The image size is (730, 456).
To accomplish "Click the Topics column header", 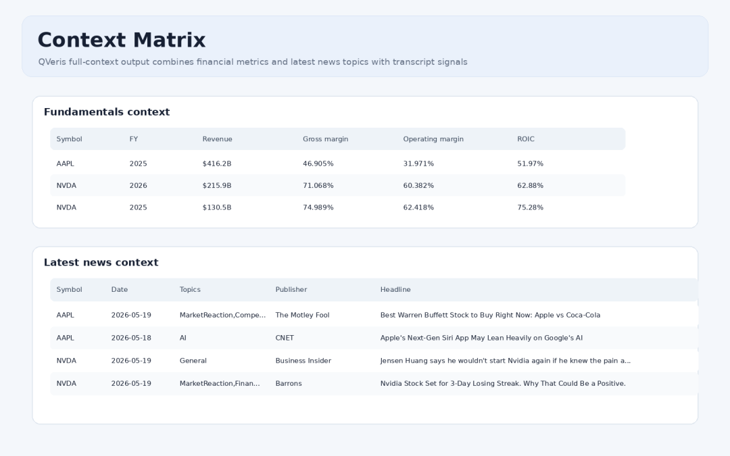I will (x=190, y=289).
